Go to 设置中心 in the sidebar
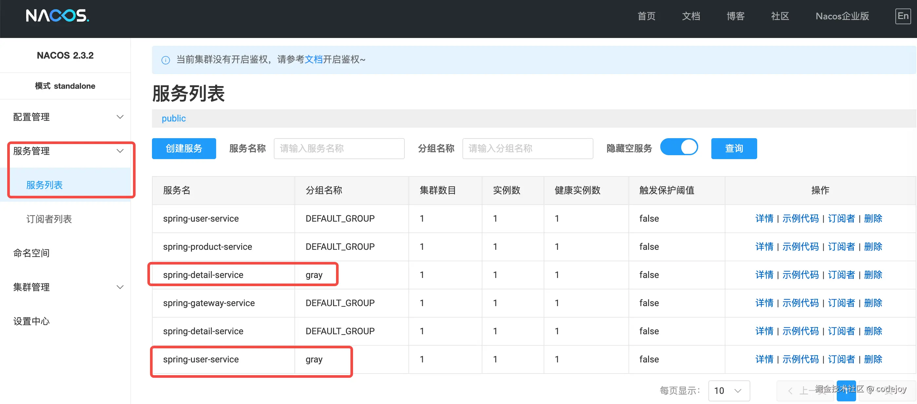 coord(31,321)
